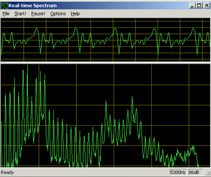Viewport: 211px width, 177px height.
Task: Click Start! to begin spectrum capture
Action: tap(20, 14)
